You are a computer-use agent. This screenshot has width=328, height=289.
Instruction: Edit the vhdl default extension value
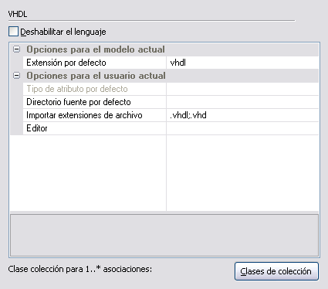click(x=242, y=63)
